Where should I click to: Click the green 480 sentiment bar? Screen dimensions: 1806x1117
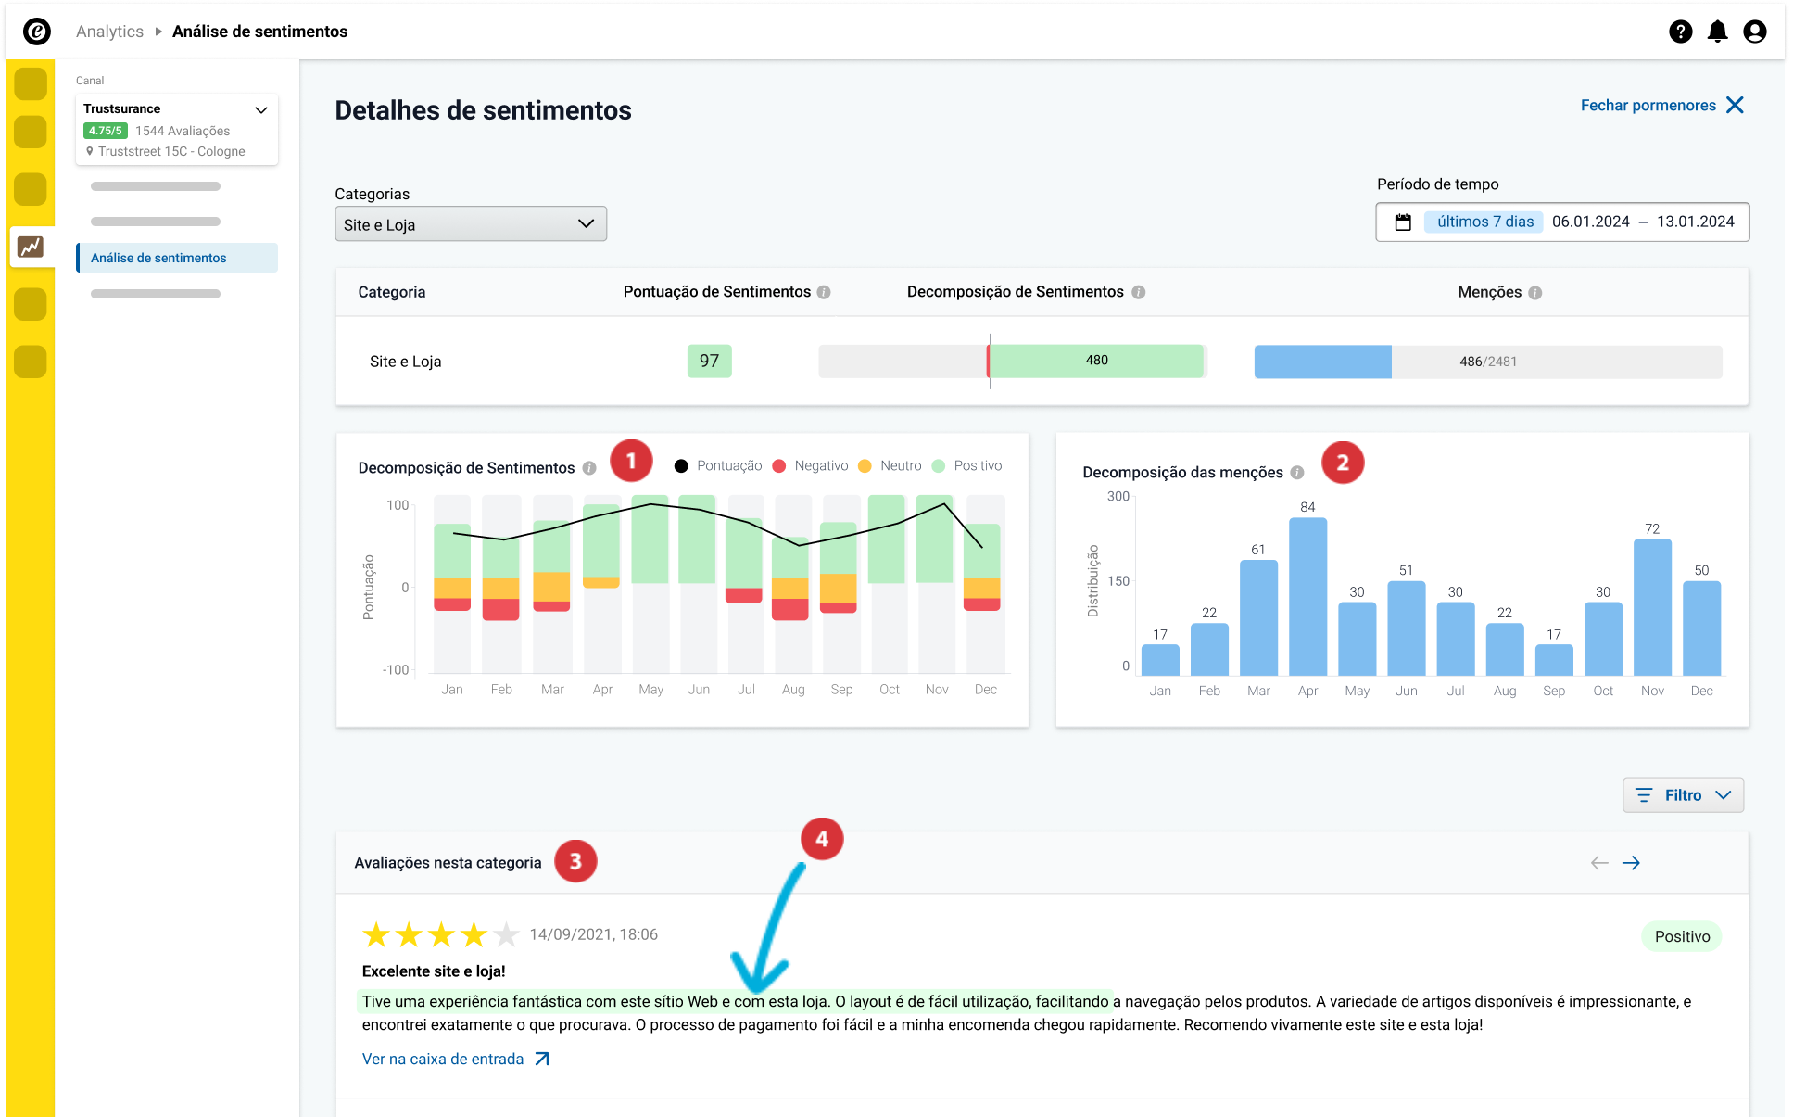(x=1096, y=361)
